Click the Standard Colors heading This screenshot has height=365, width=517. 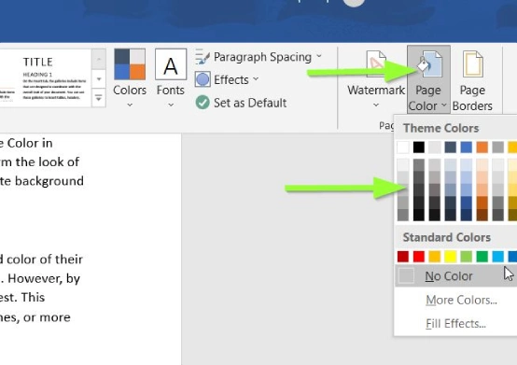[447, 237]
